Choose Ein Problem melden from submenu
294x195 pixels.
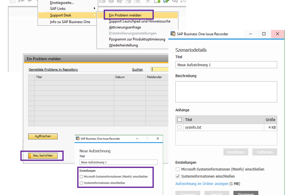(x=125, y=15)
